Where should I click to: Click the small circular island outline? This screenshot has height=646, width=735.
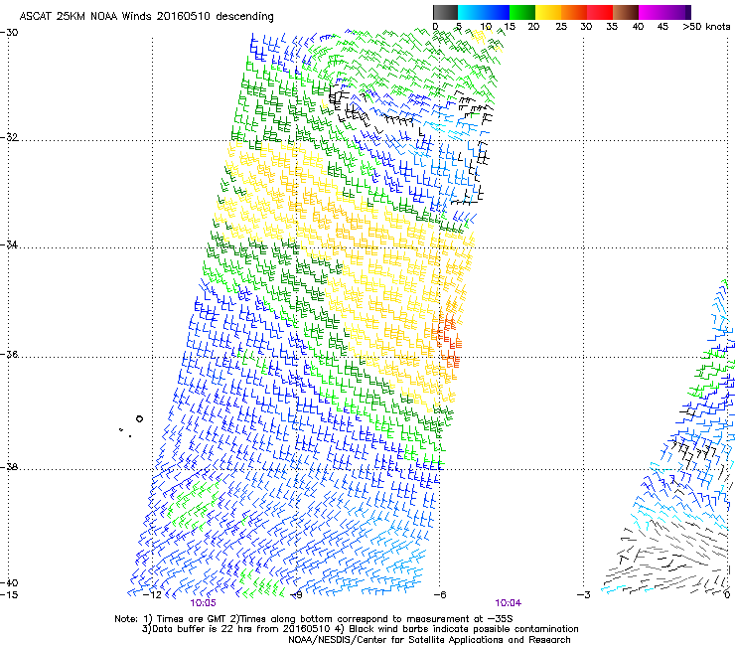[139, 419]
